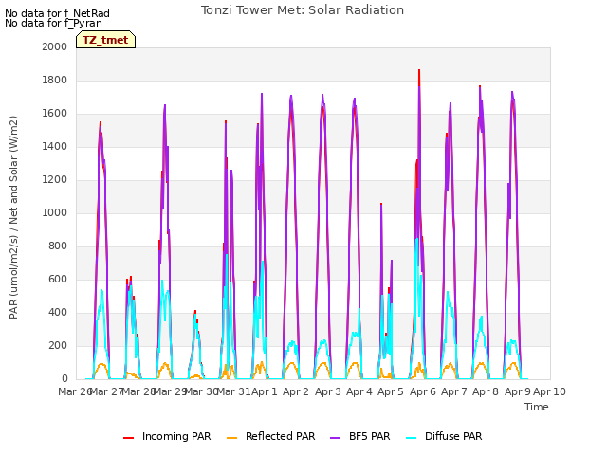The width and height of the screenshot is (607, 455).
Task: Click the 1600 y-axis tick label
Action: [x=55, y=114]
